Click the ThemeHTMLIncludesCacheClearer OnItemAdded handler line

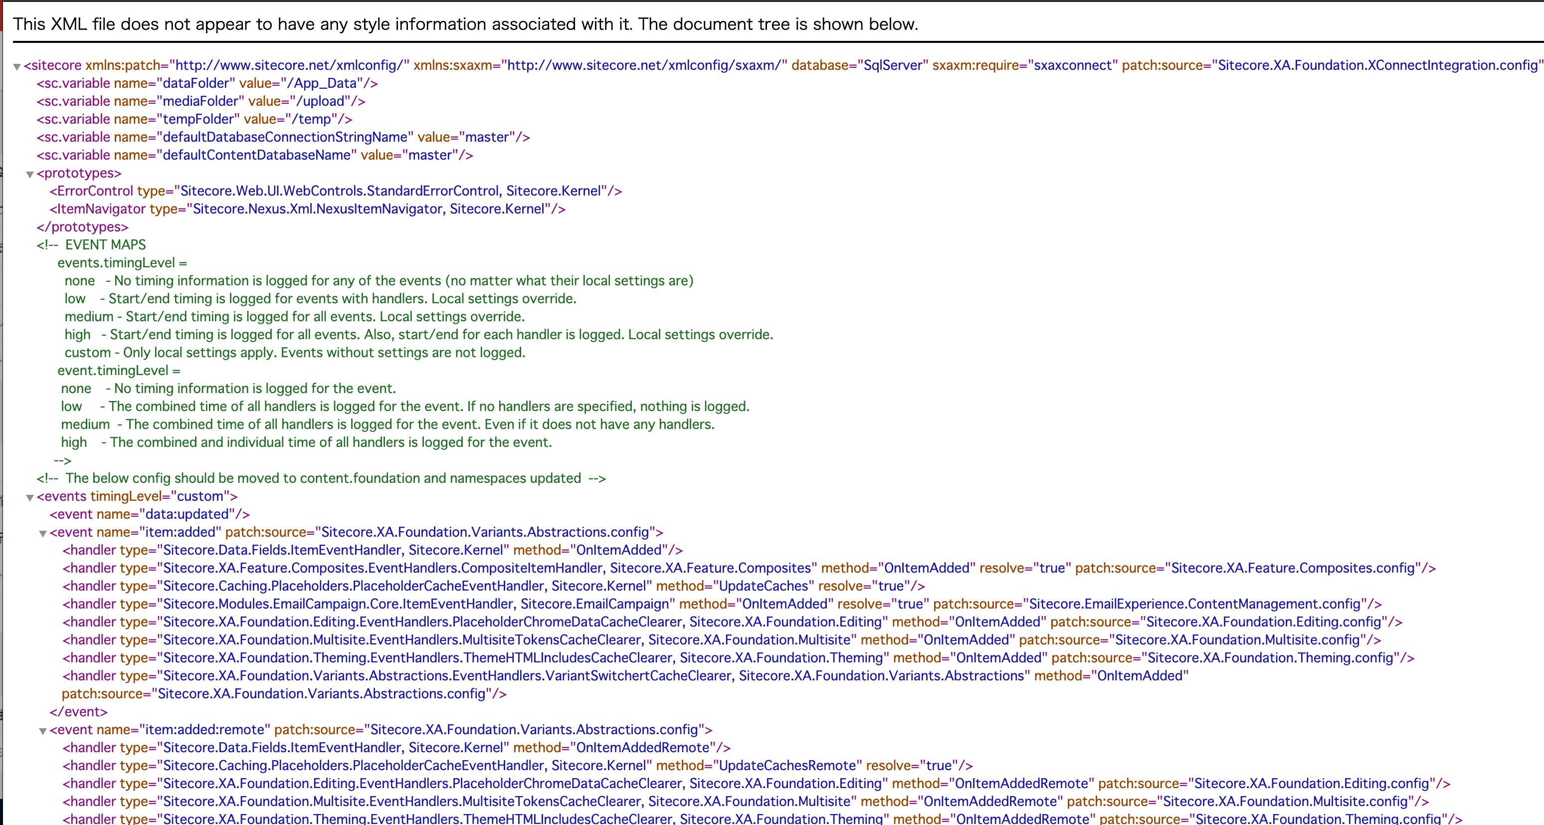(x=739, y=658)
